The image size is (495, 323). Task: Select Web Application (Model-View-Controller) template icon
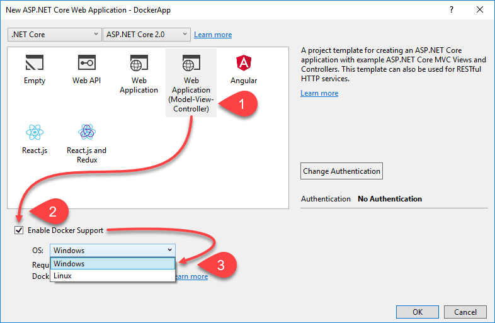[x=191, y=62]
